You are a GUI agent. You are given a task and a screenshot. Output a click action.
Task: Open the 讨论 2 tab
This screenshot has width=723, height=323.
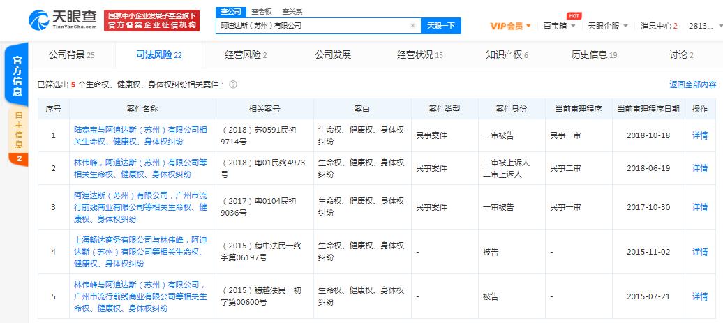tap(681, 55)
